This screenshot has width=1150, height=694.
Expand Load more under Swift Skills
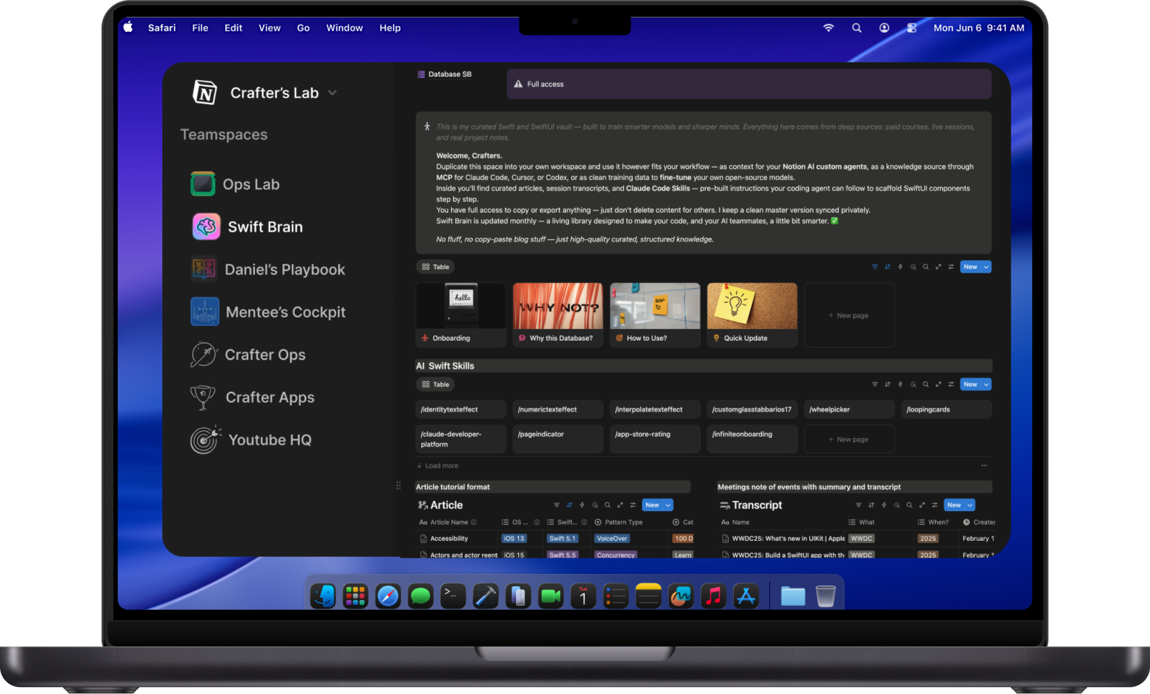437,466
